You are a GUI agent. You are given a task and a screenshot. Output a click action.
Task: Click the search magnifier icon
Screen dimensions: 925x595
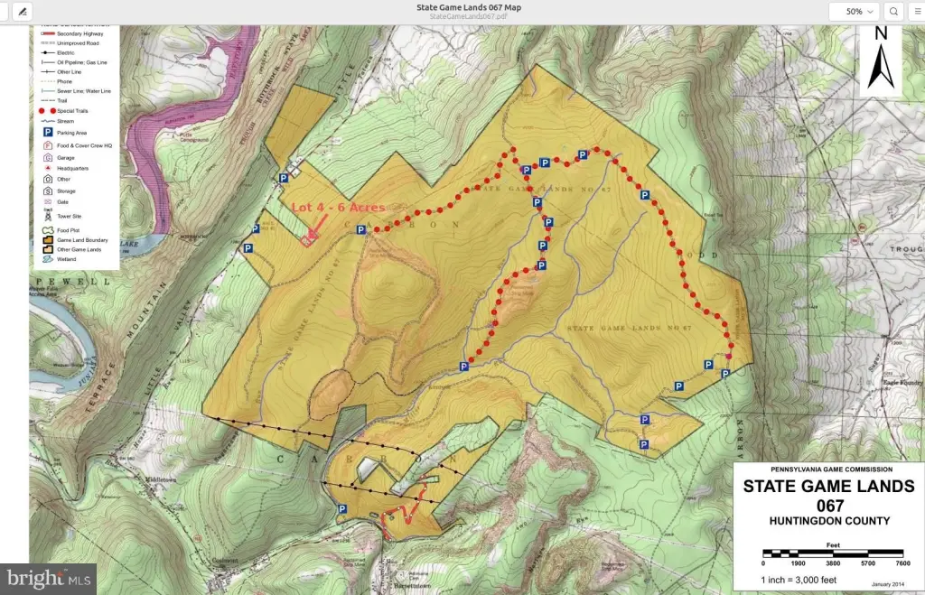[x=893, y=12]
